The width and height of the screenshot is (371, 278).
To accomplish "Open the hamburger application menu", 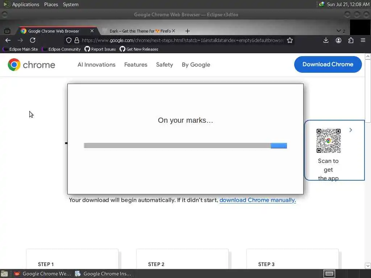I will (363, 41).
